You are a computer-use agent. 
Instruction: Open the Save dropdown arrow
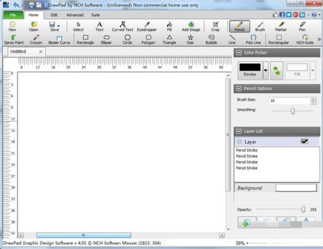(x=59, y=26)
